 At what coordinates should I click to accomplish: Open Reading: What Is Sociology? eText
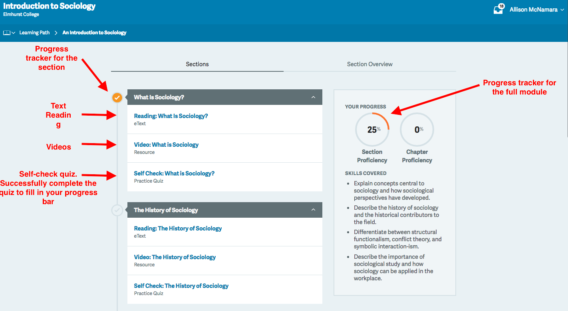171,116
